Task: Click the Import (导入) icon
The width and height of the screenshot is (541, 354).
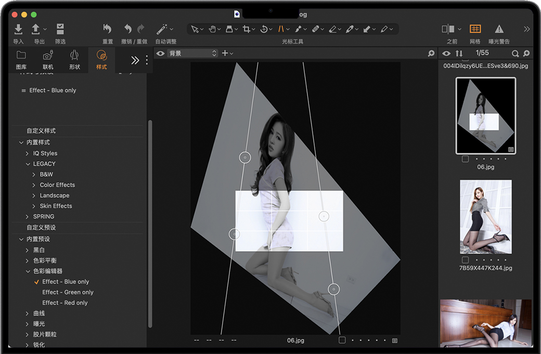Action: tap(18, 29)
